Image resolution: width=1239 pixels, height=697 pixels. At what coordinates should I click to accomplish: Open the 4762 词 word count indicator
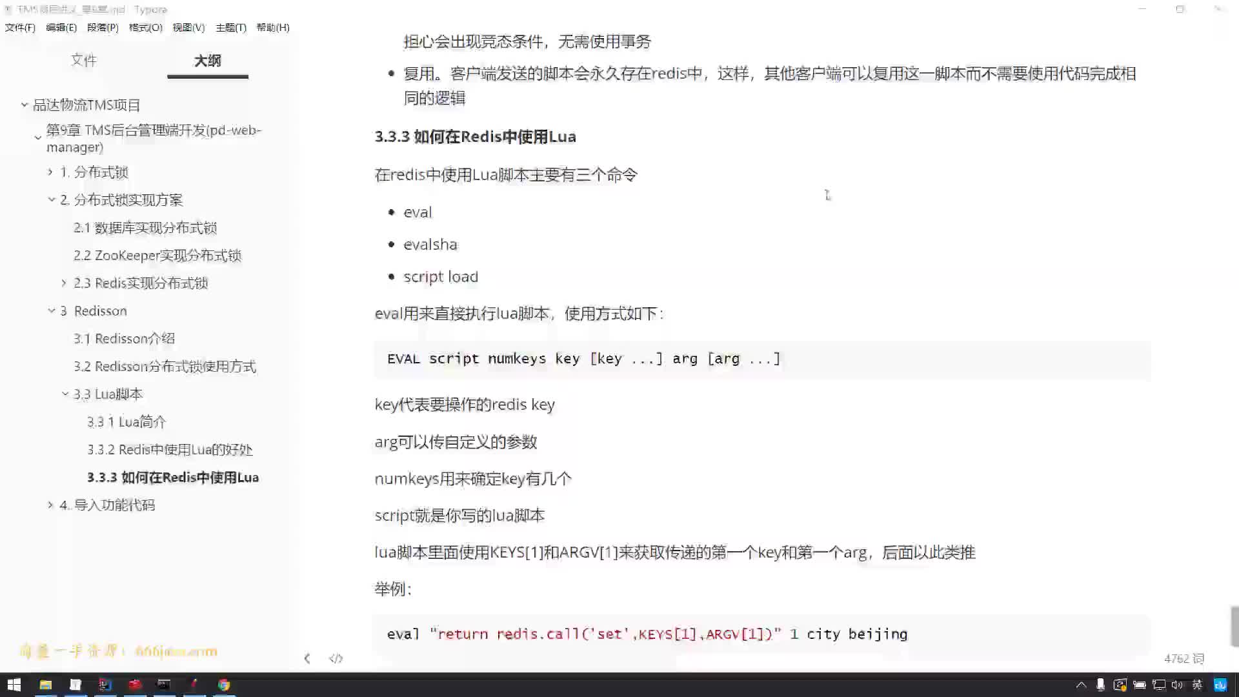click(x=1184, y=658)
